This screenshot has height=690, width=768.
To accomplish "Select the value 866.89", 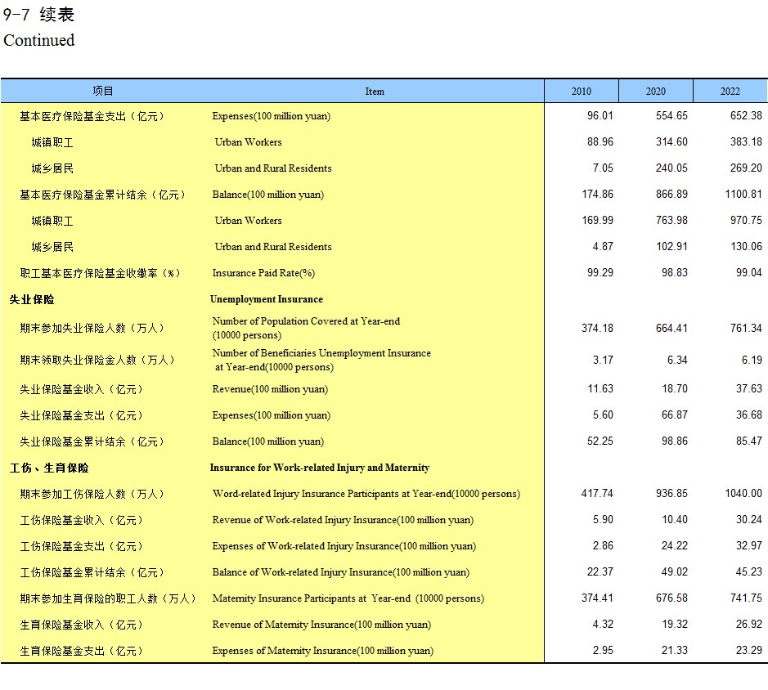I will [x=671, y=195].
